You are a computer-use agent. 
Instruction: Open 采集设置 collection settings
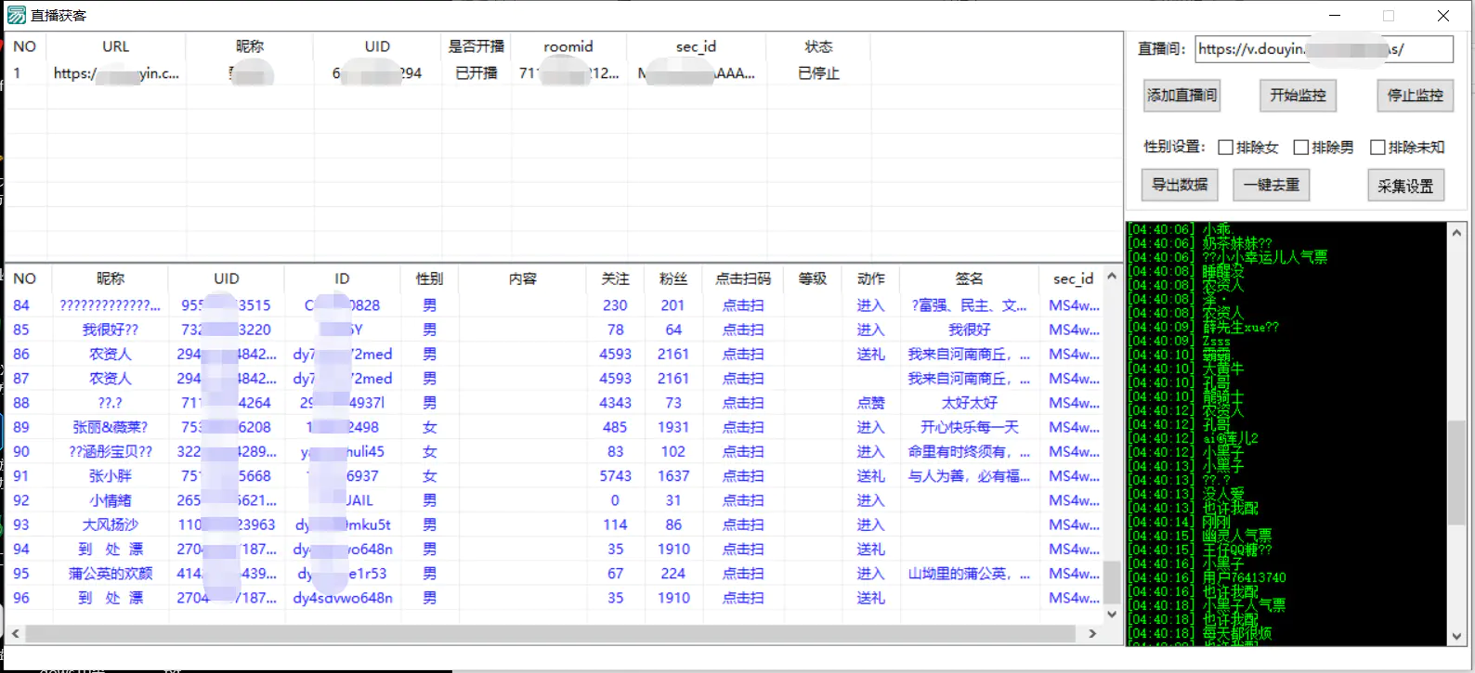pyautogui.click(x=1405, y=187)
